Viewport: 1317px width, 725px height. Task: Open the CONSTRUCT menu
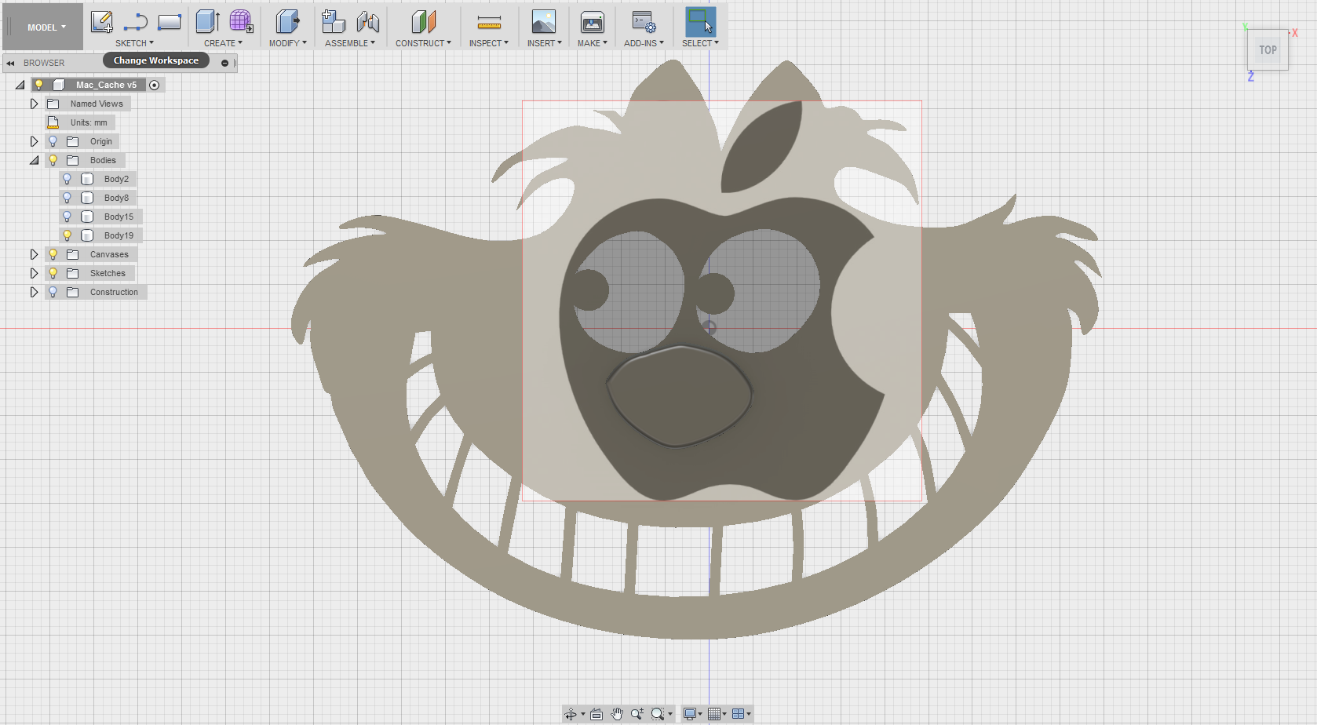[423, 43]
